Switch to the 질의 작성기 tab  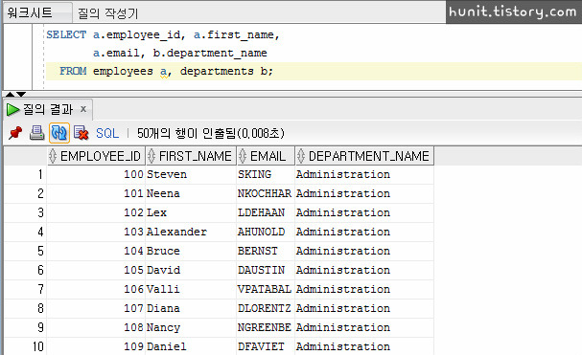click(x=107, y=13)
